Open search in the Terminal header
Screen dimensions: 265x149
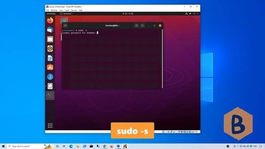137,26
